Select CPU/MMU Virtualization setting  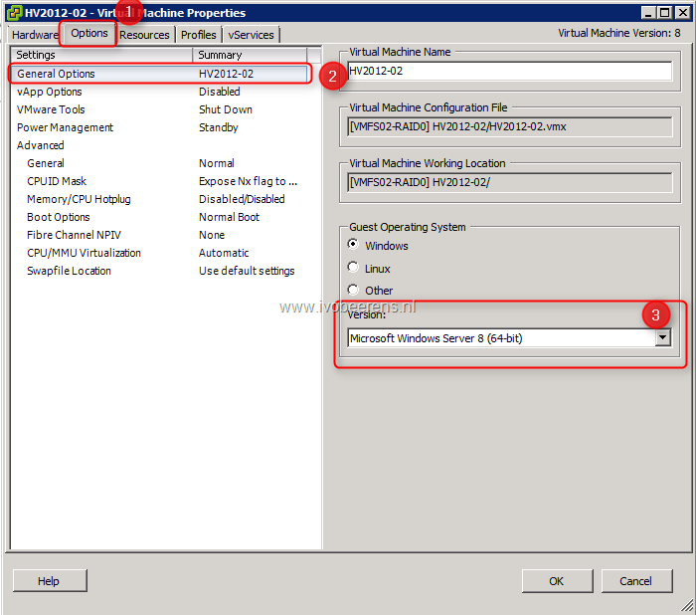tap(84, 253)
